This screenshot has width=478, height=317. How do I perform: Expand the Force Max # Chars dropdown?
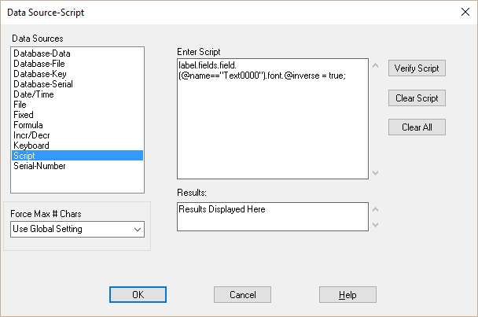pos(77,229)
